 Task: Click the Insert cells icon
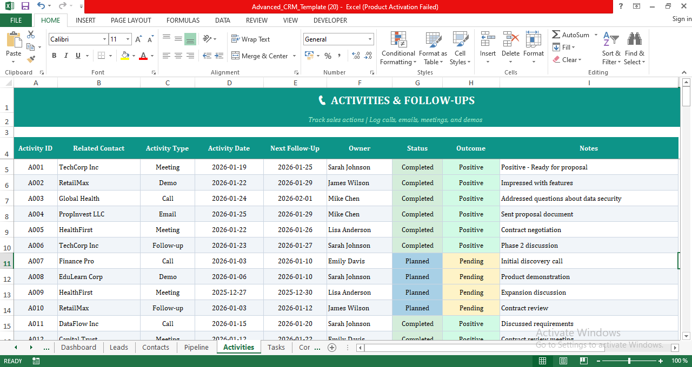click(x=488, y=39)
